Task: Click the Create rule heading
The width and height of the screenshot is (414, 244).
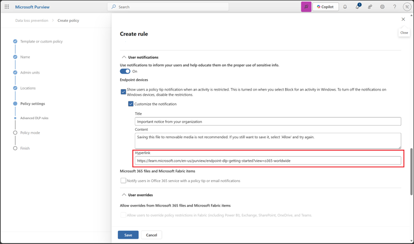Action: tap(134, 34)
